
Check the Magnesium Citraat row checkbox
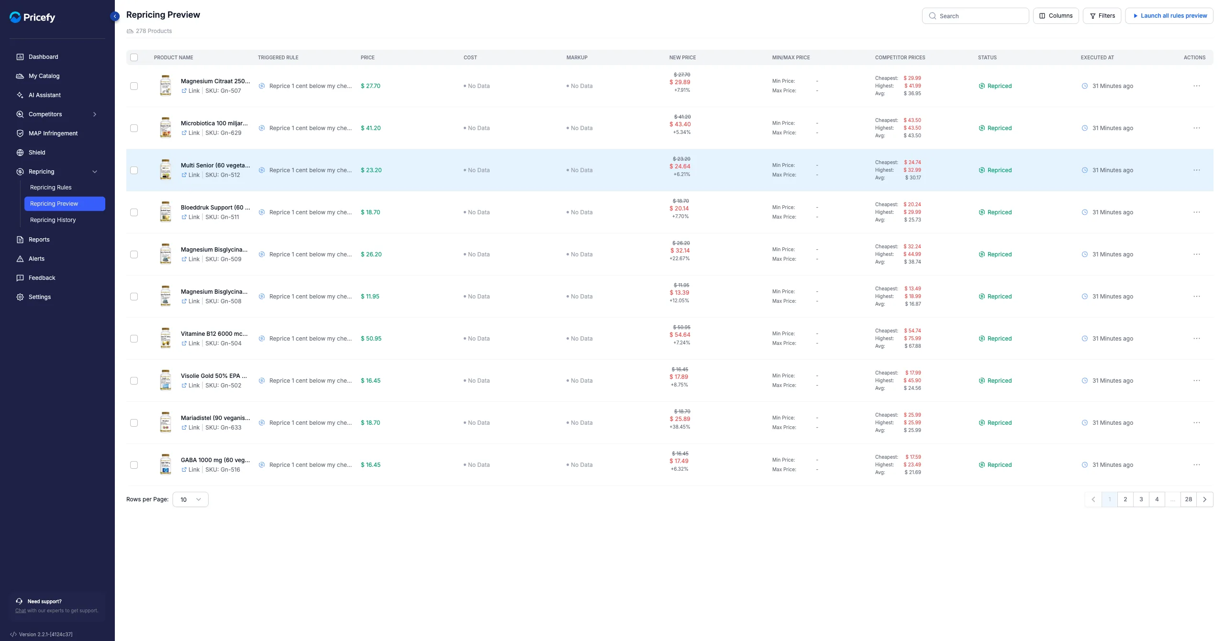click(134, 86)
